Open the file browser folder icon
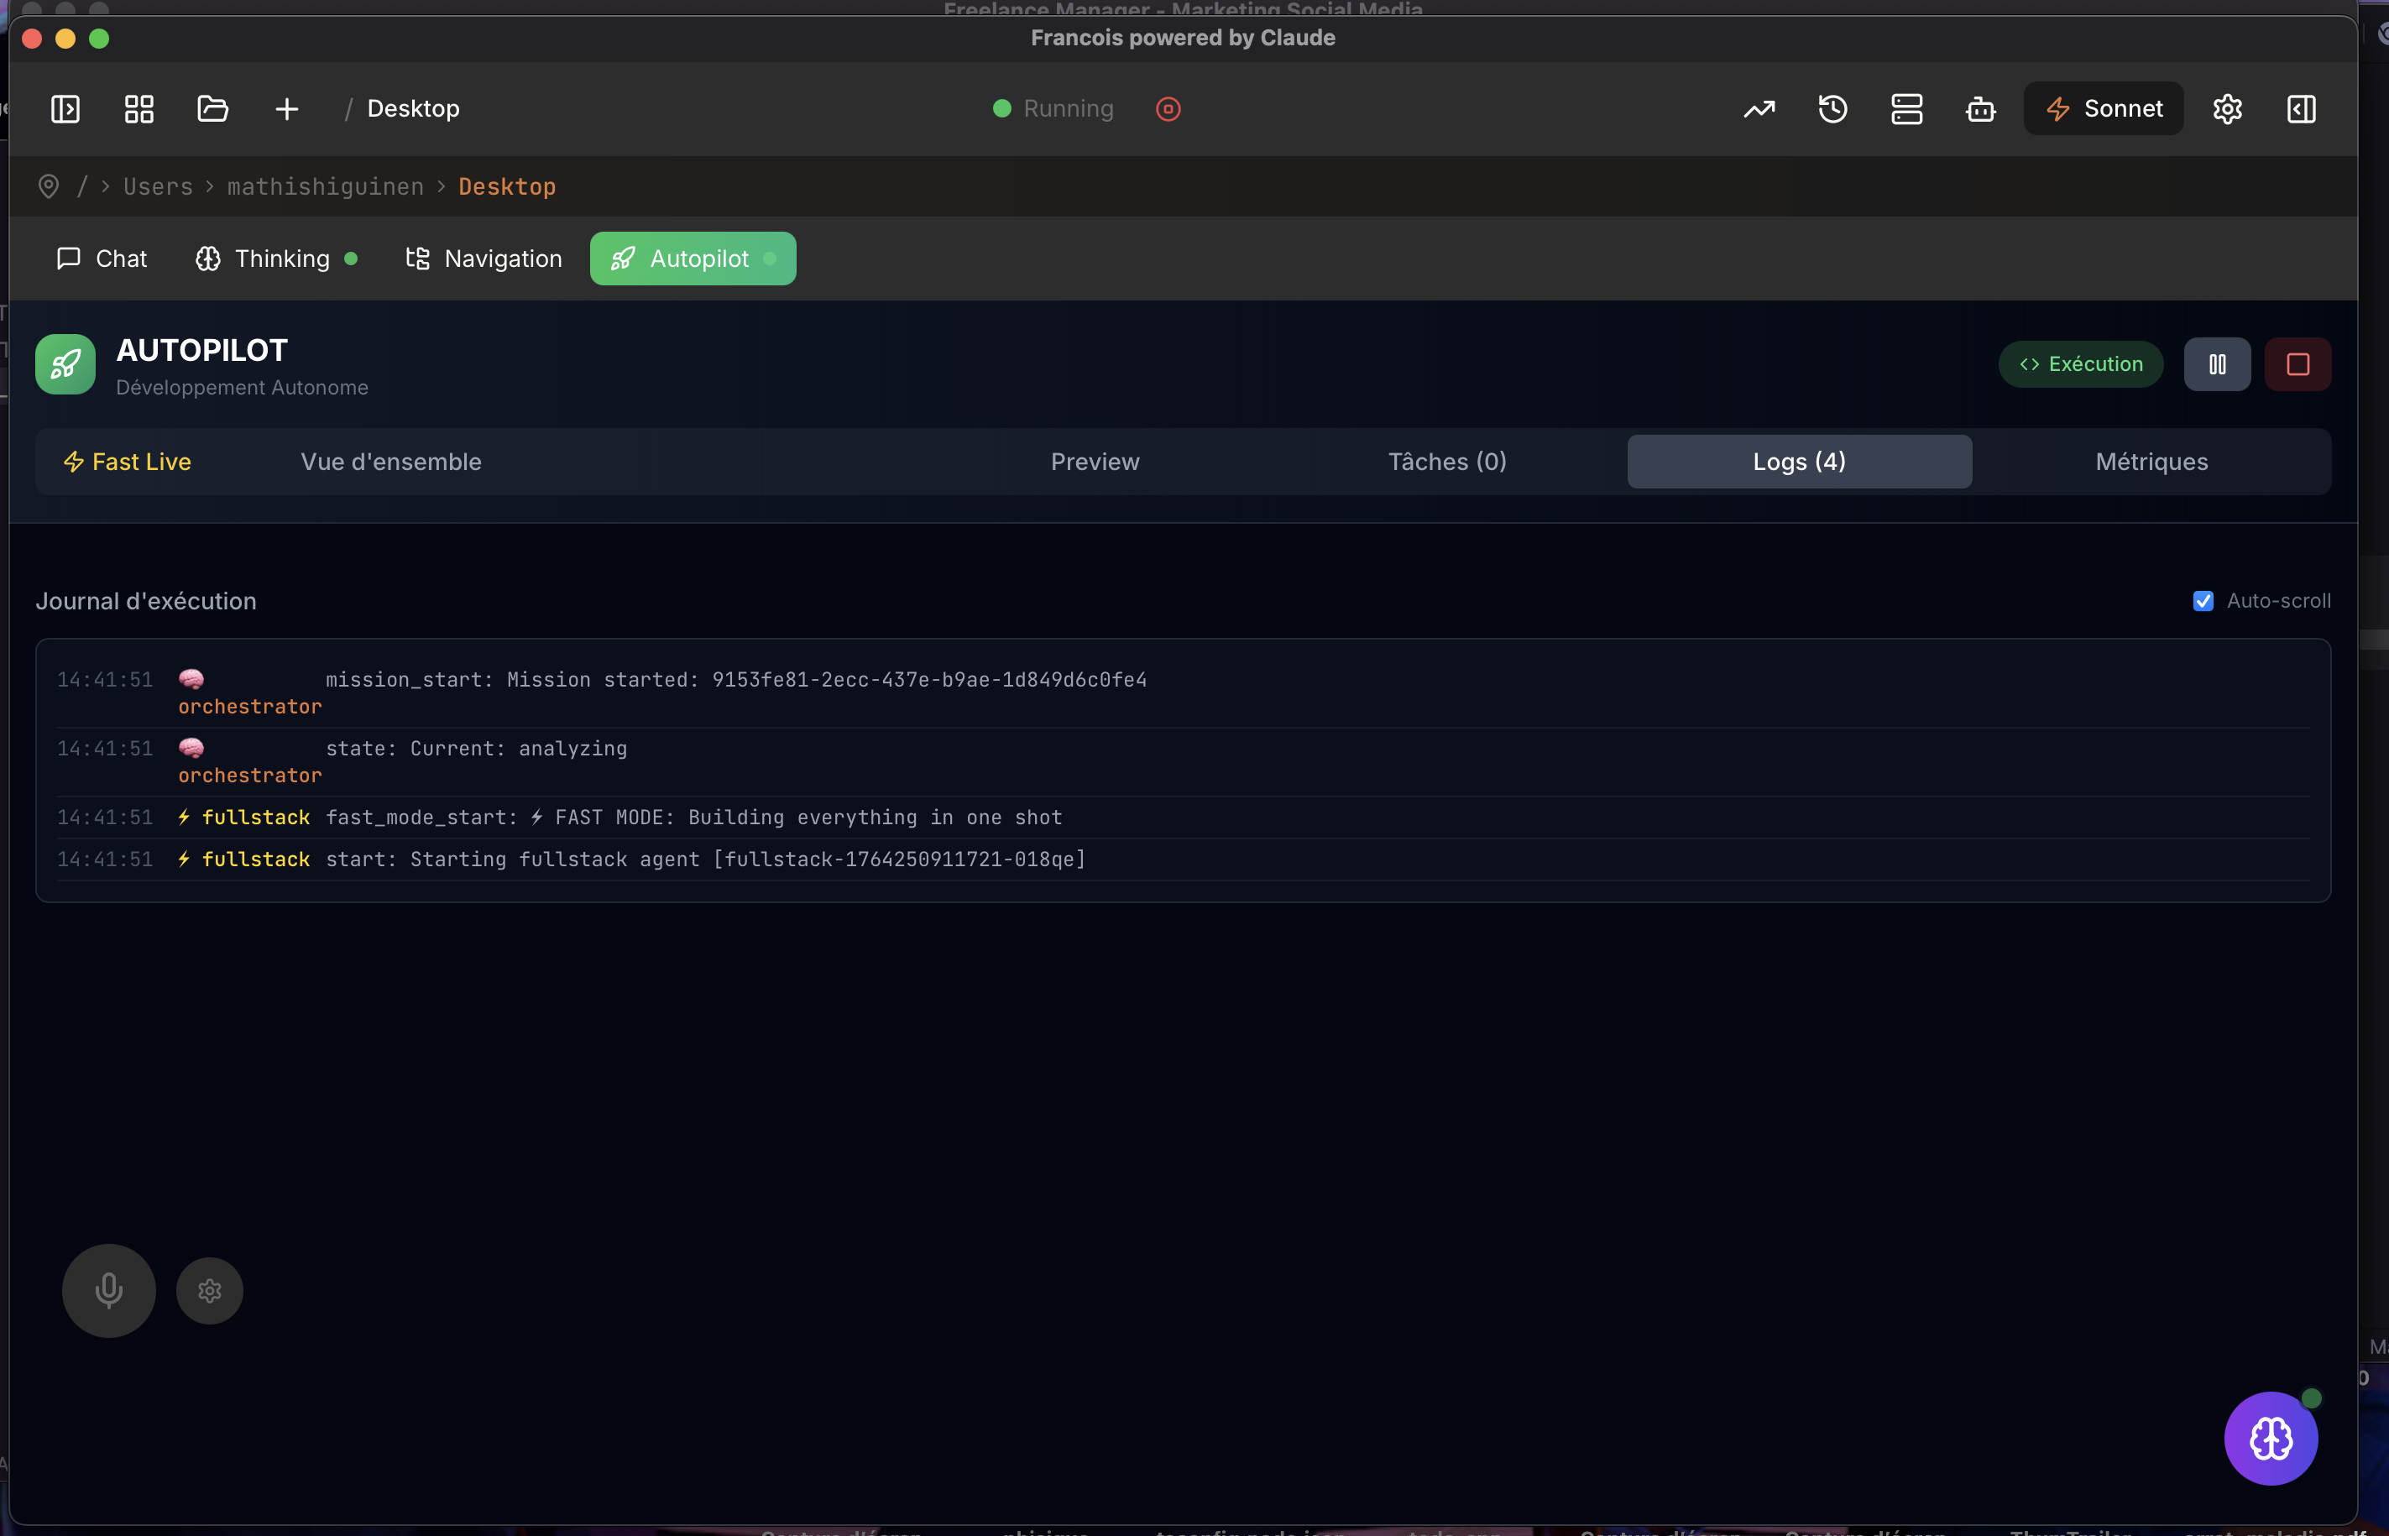 click(x=212, y=109)
